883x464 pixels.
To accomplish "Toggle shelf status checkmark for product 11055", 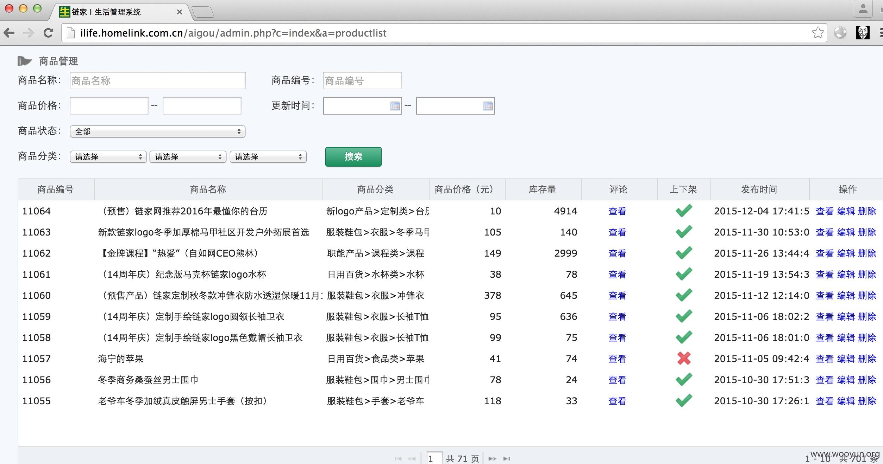I will click(684, 401).
